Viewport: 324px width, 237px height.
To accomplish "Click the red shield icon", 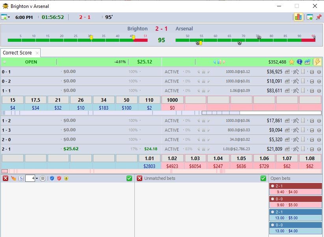I will (x=59, y=178).
